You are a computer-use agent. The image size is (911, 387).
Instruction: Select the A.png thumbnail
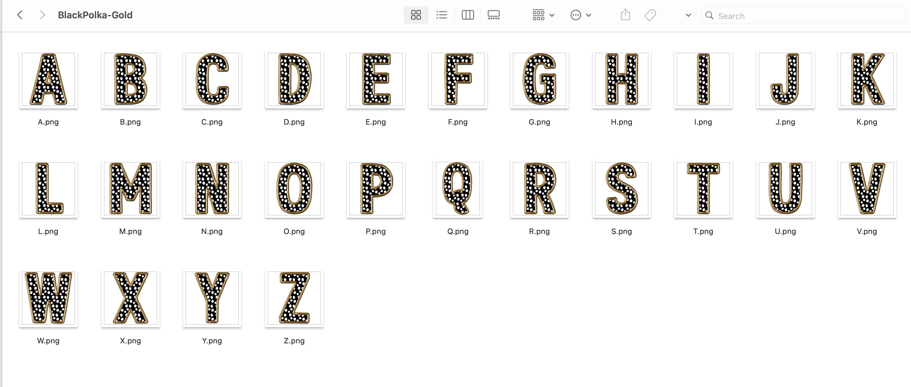pyautogui.click(x=48, y=79)
